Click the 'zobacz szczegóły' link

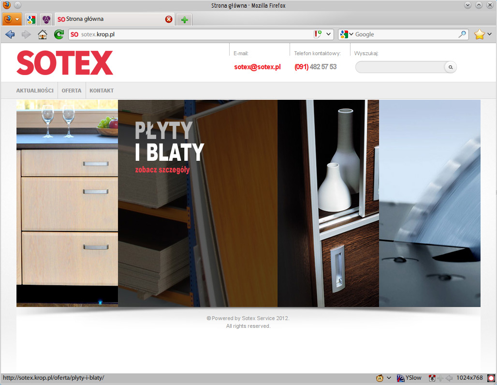click(x=162, y=170)
